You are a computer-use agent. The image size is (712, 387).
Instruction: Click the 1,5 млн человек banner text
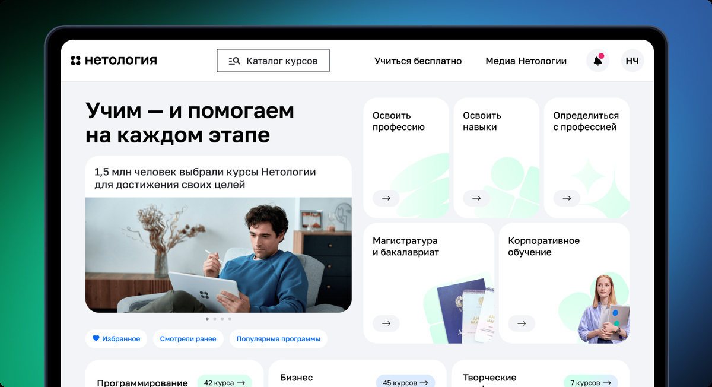tap(205, 178)
